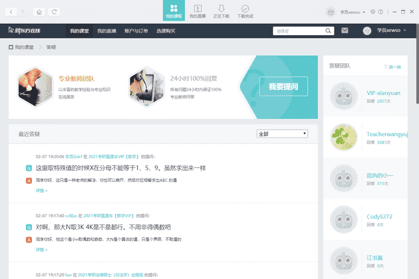Click 回答 2857次 count for VIP-xiaoyuan

point(378,102)
